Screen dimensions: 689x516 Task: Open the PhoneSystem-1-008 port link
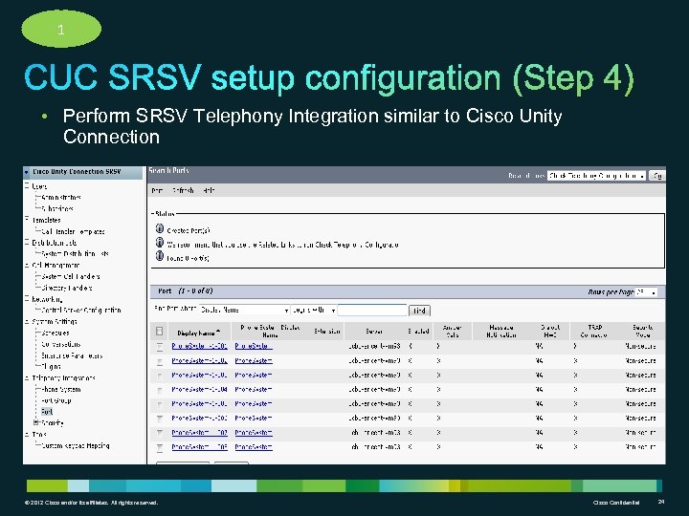[x=199, y=446]
